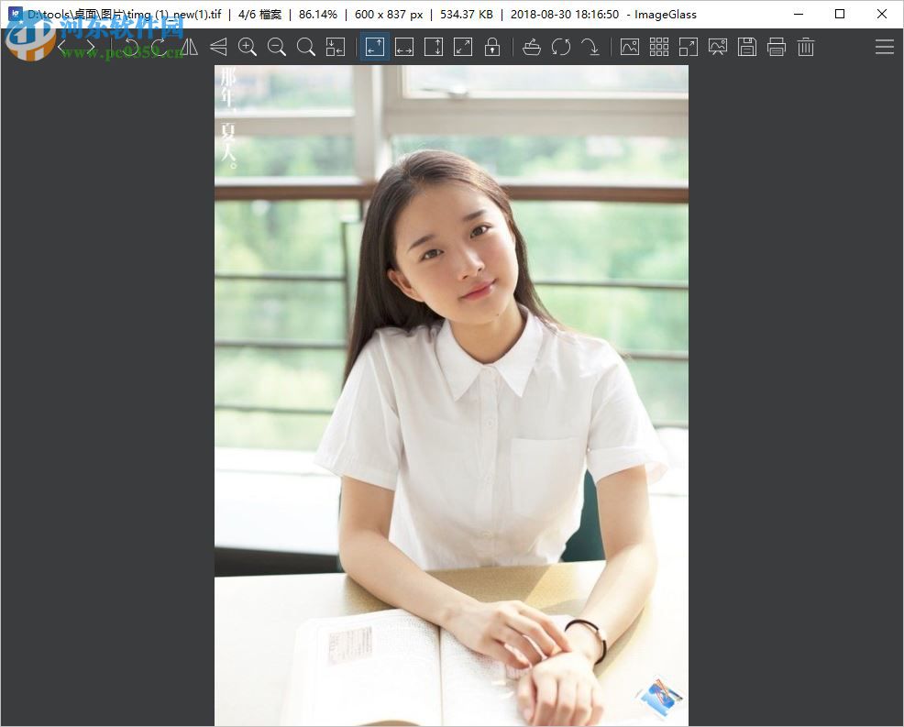Image resolution: width=904 pixels, height=727 pixels.
Task: Delete the image to recycle bin
Action: click(806, 47)
